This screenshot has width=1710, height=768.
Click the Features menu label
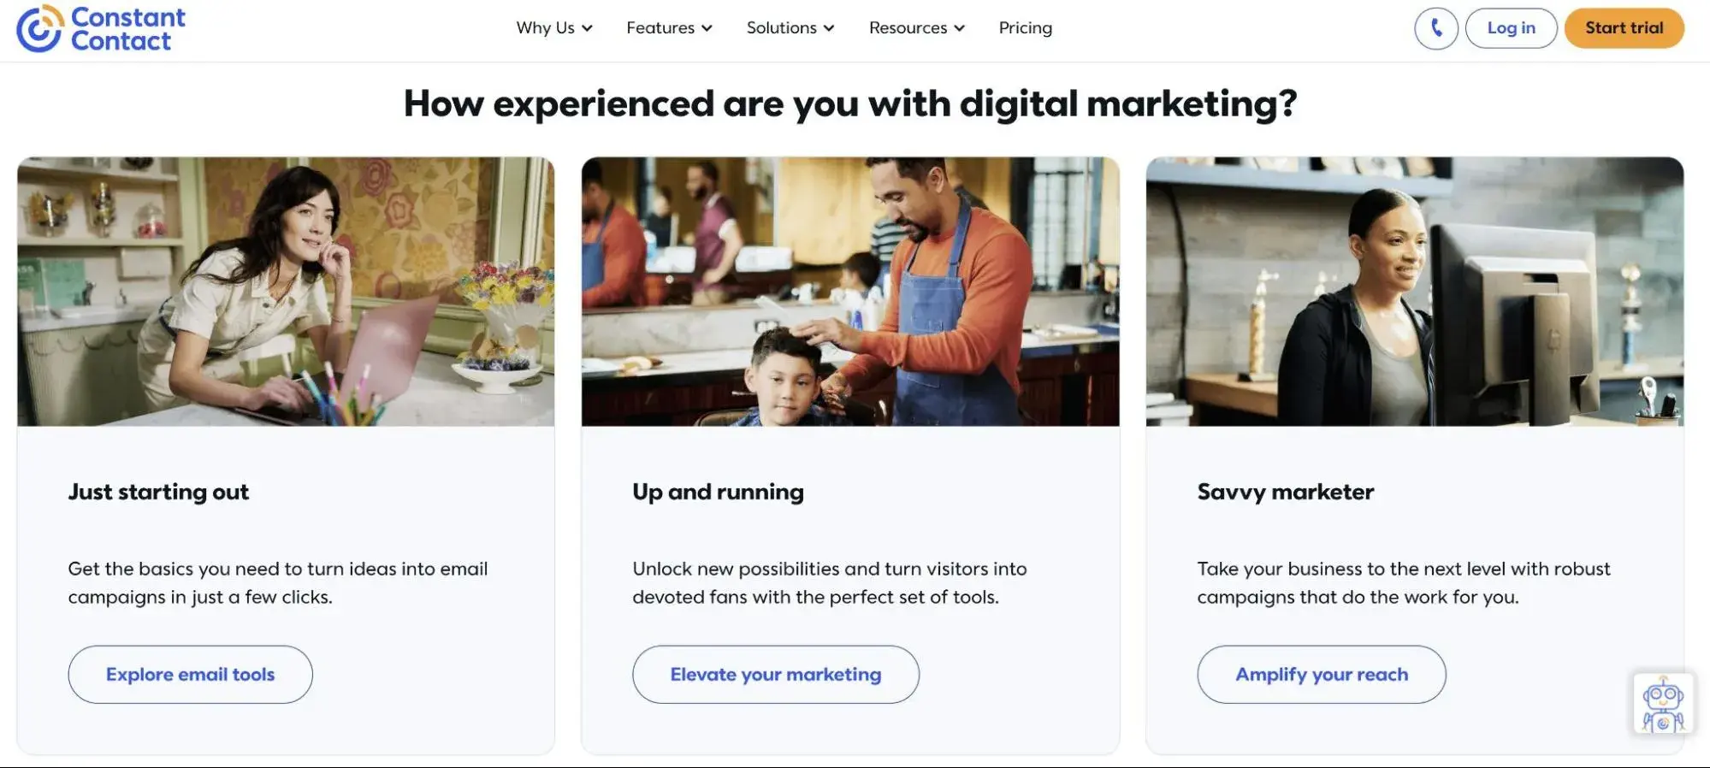[660, 28]
